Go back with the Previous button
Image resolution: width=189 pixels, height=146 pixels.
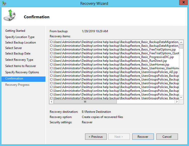[96, 137]
